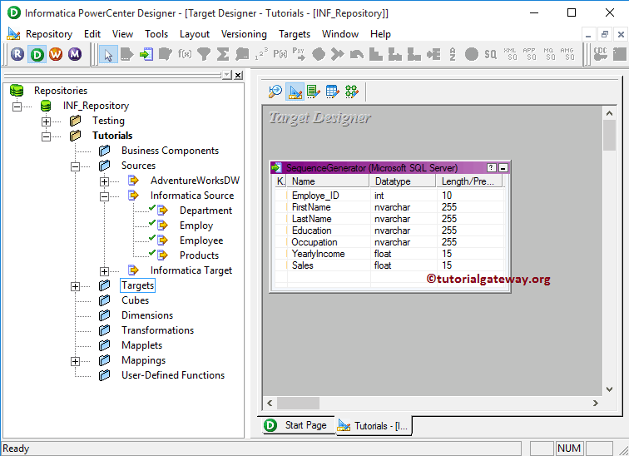Select the arrow pointer tool
The image size is (629, 456).
point(108,54)
